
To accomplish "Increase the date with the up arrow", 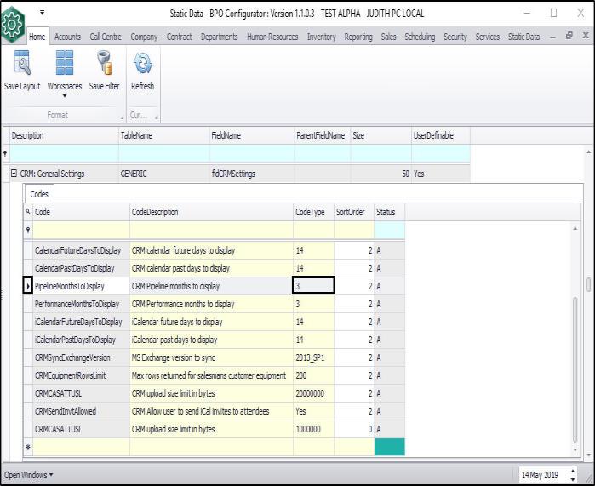I will [571, 470].
